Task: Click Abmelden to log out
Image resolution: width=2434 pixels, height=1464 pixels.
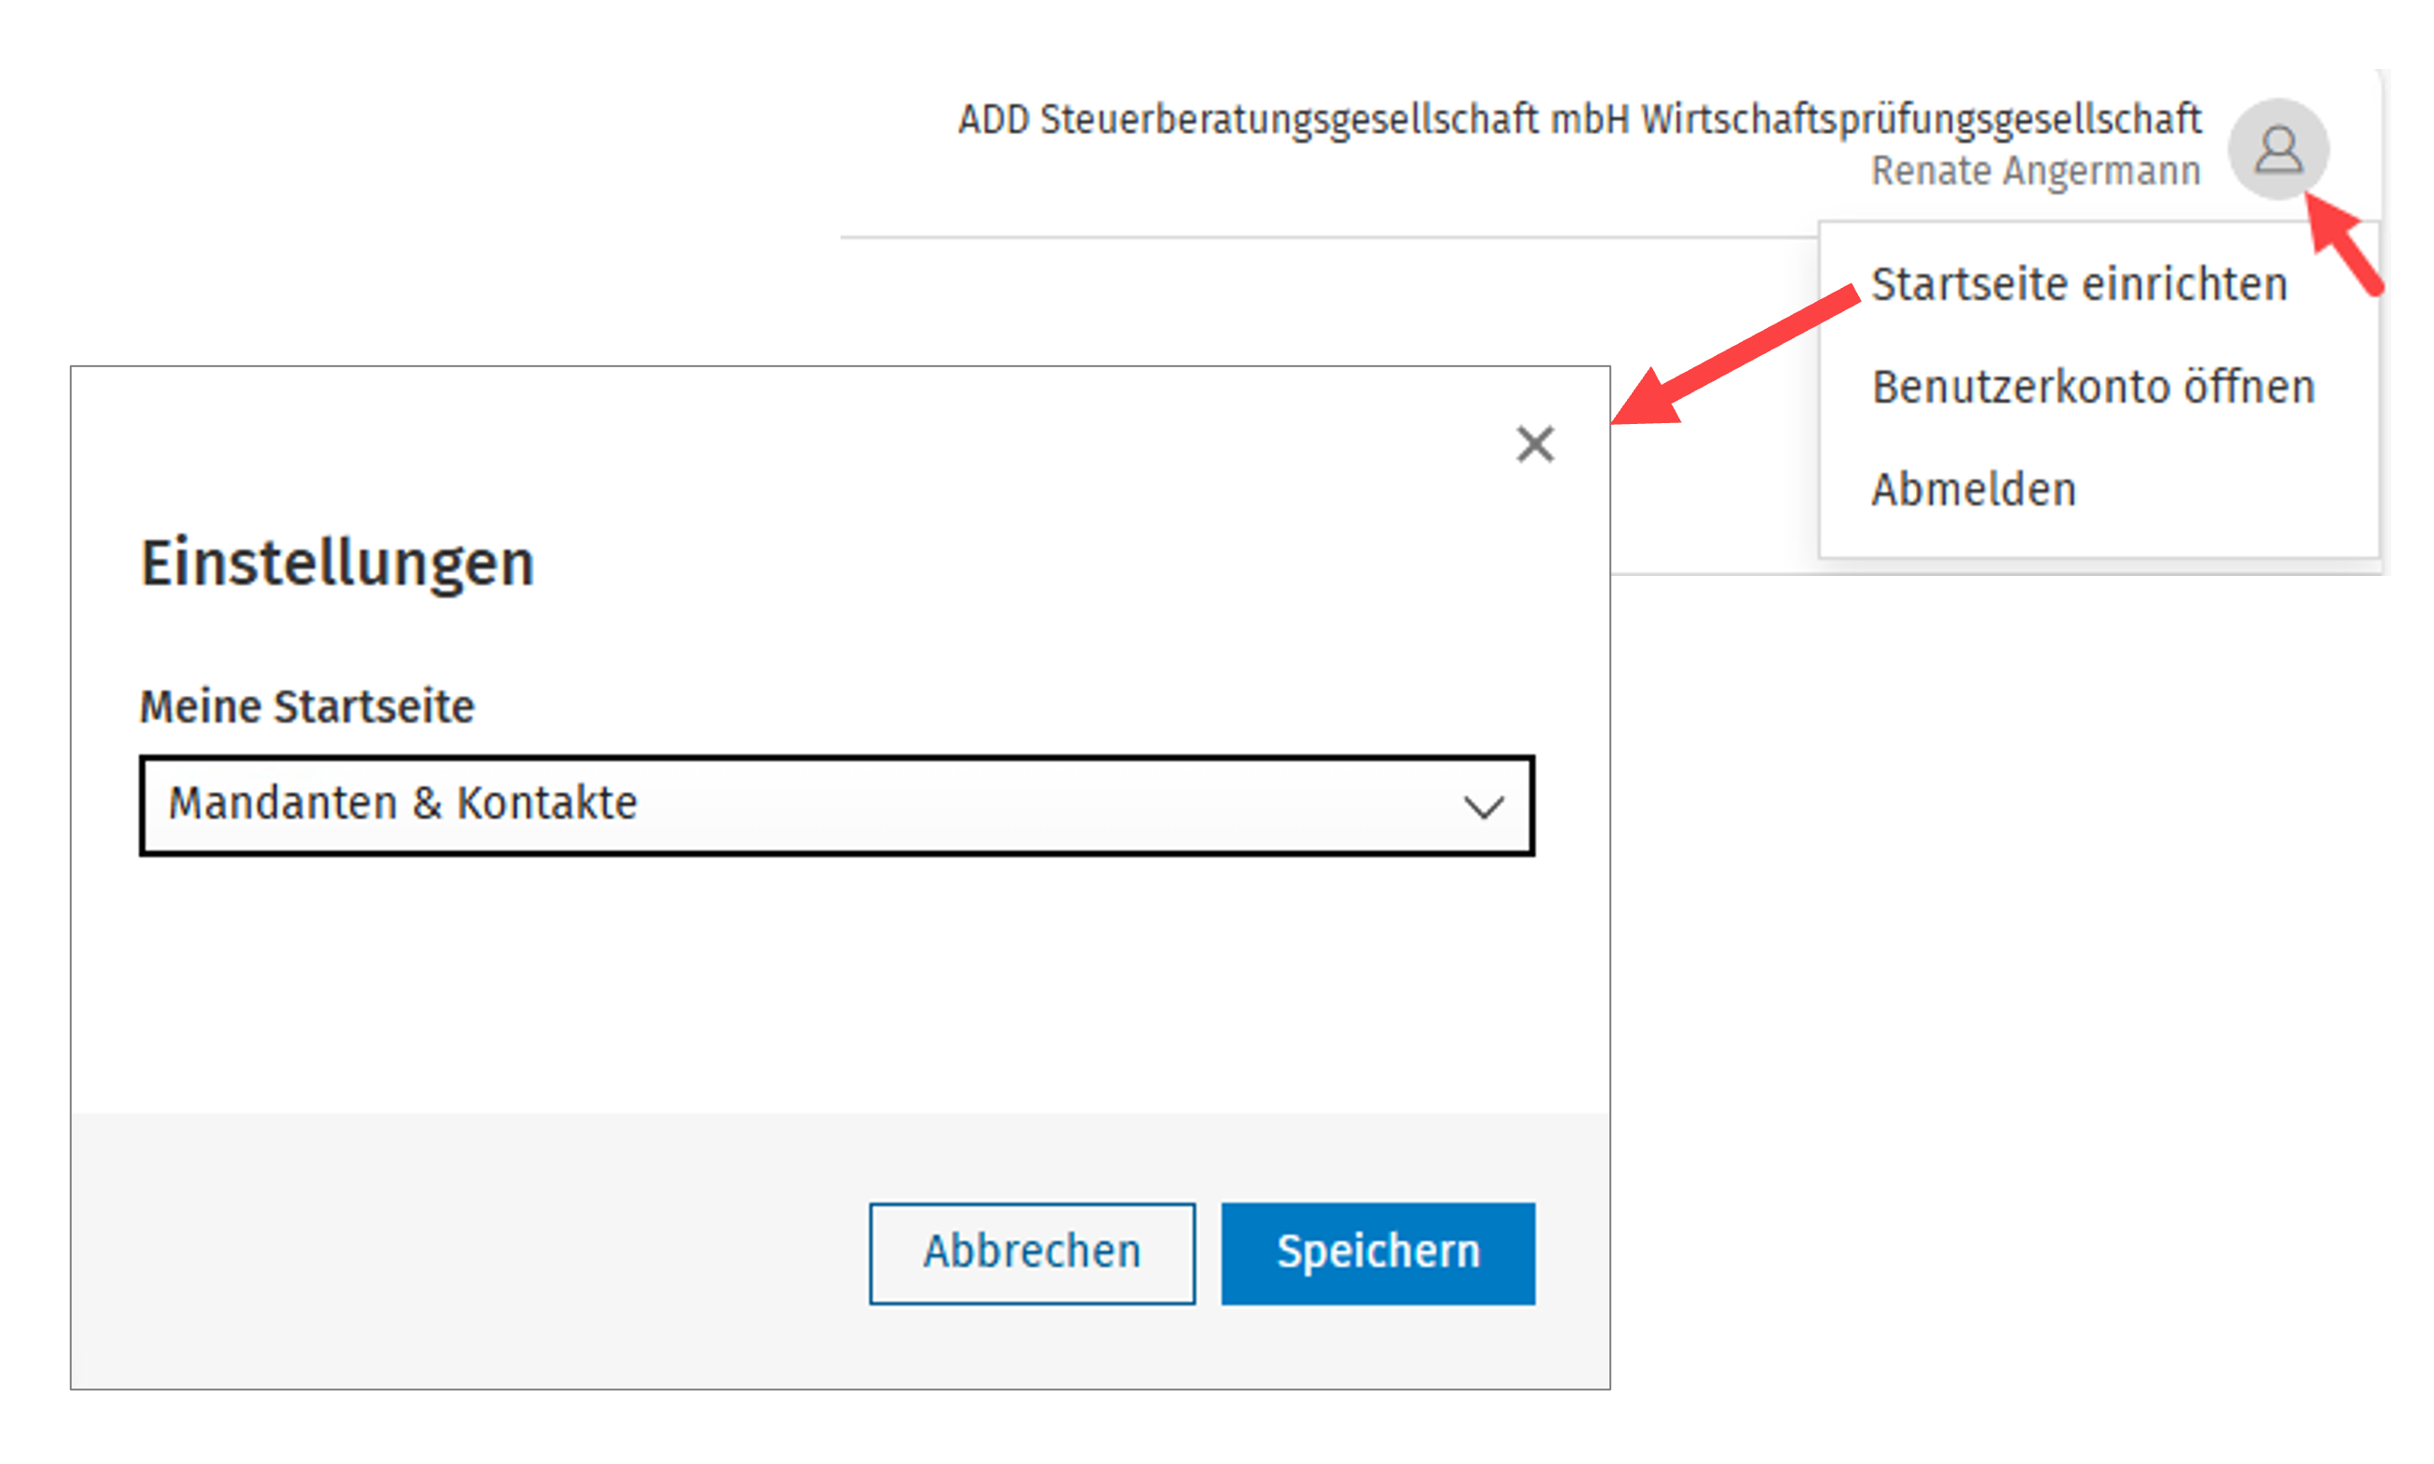Action: (1974, 489)
